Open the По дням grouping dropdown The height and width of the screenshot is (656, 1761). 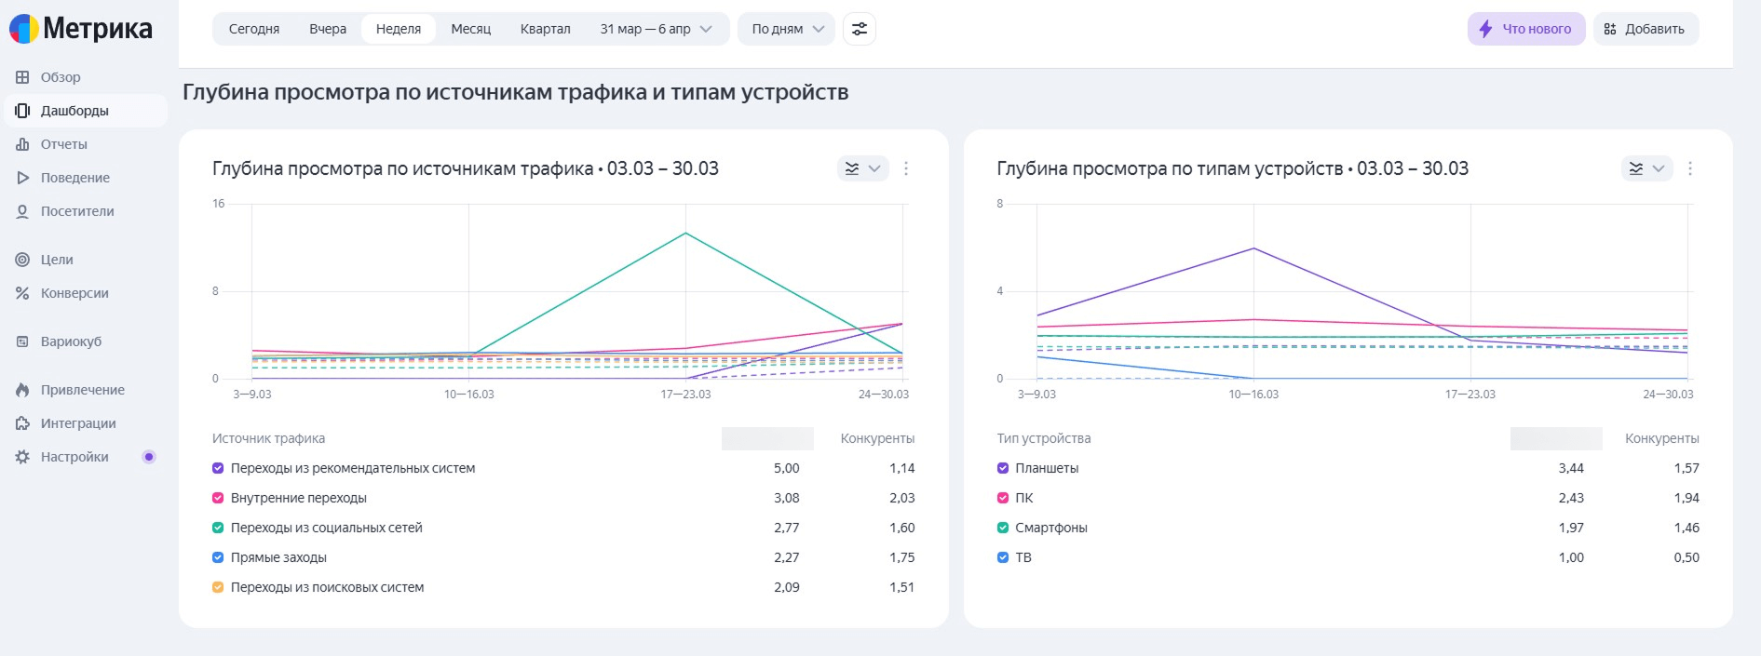point(787,29)
